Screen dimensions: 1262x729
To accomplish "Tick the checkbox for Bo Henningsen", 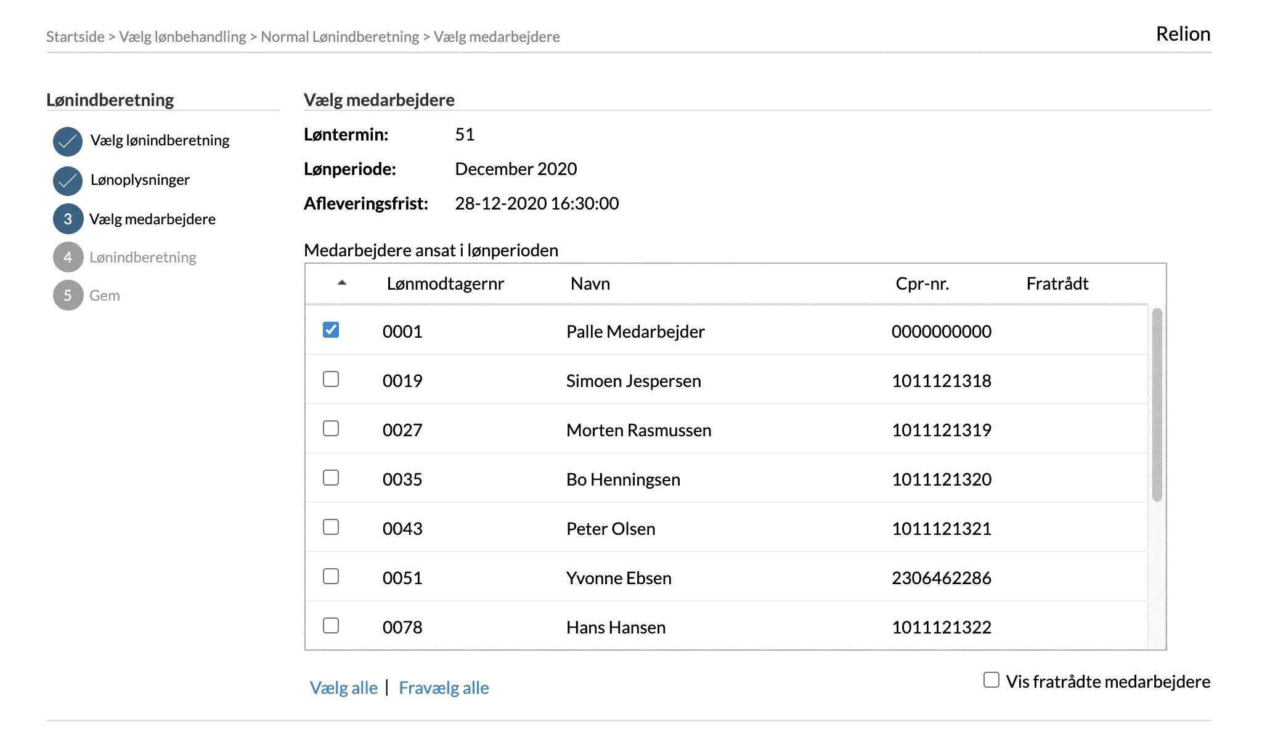I will click(331, 478).
